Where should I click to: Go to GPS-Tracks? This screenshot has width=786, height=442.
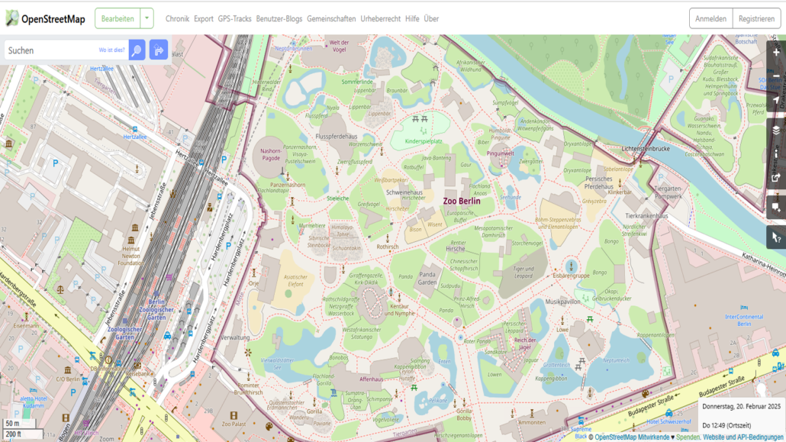(x=234, y=18)
